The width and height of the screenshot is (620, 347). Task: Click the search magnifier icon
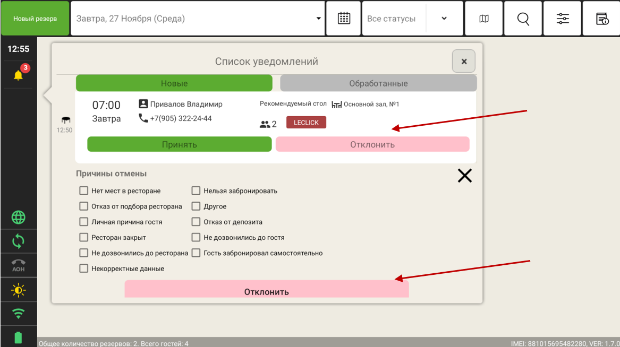click(x=523, y=19)
